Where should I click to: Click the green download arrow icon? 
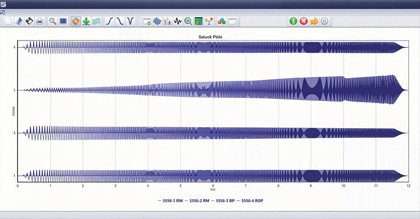(x=86, y=21)
